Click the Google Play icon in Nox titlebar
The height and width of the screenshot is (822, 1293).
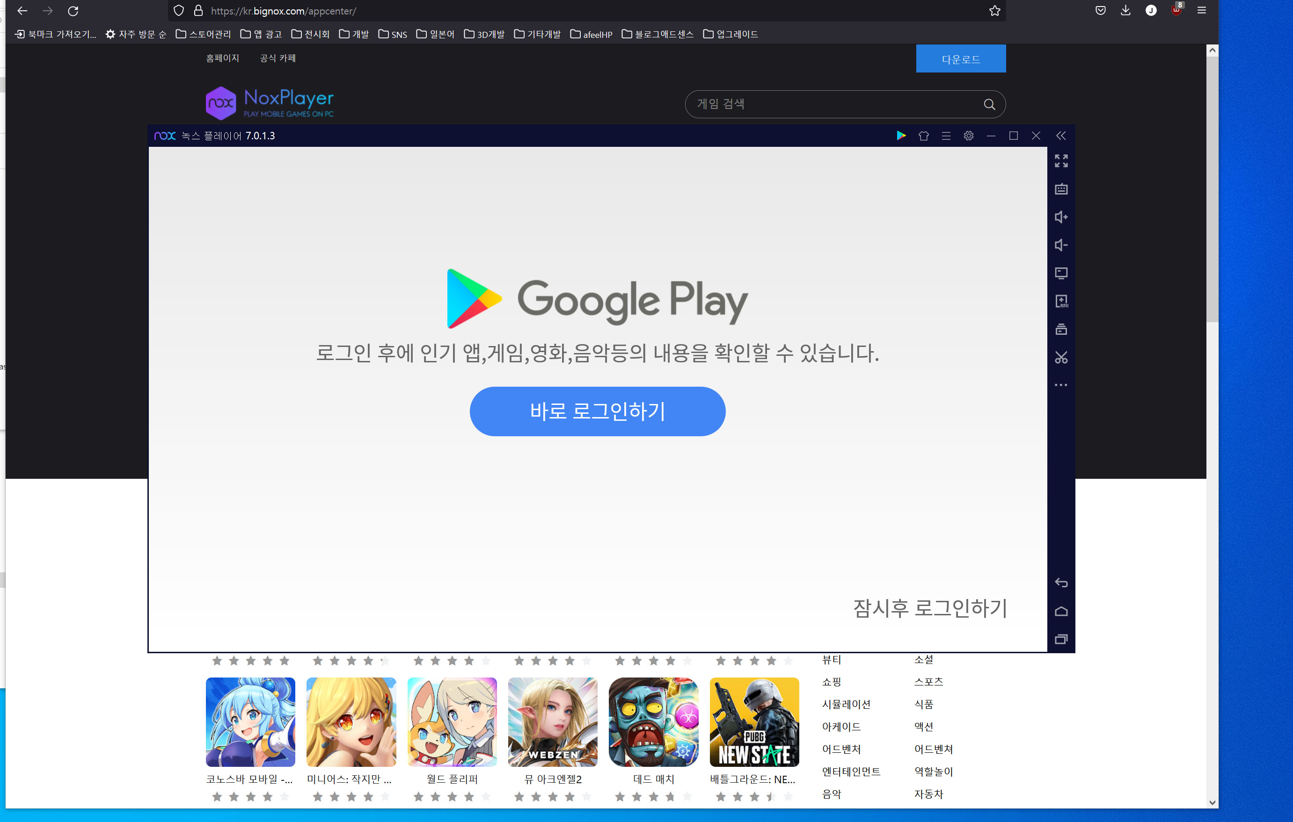901,136
